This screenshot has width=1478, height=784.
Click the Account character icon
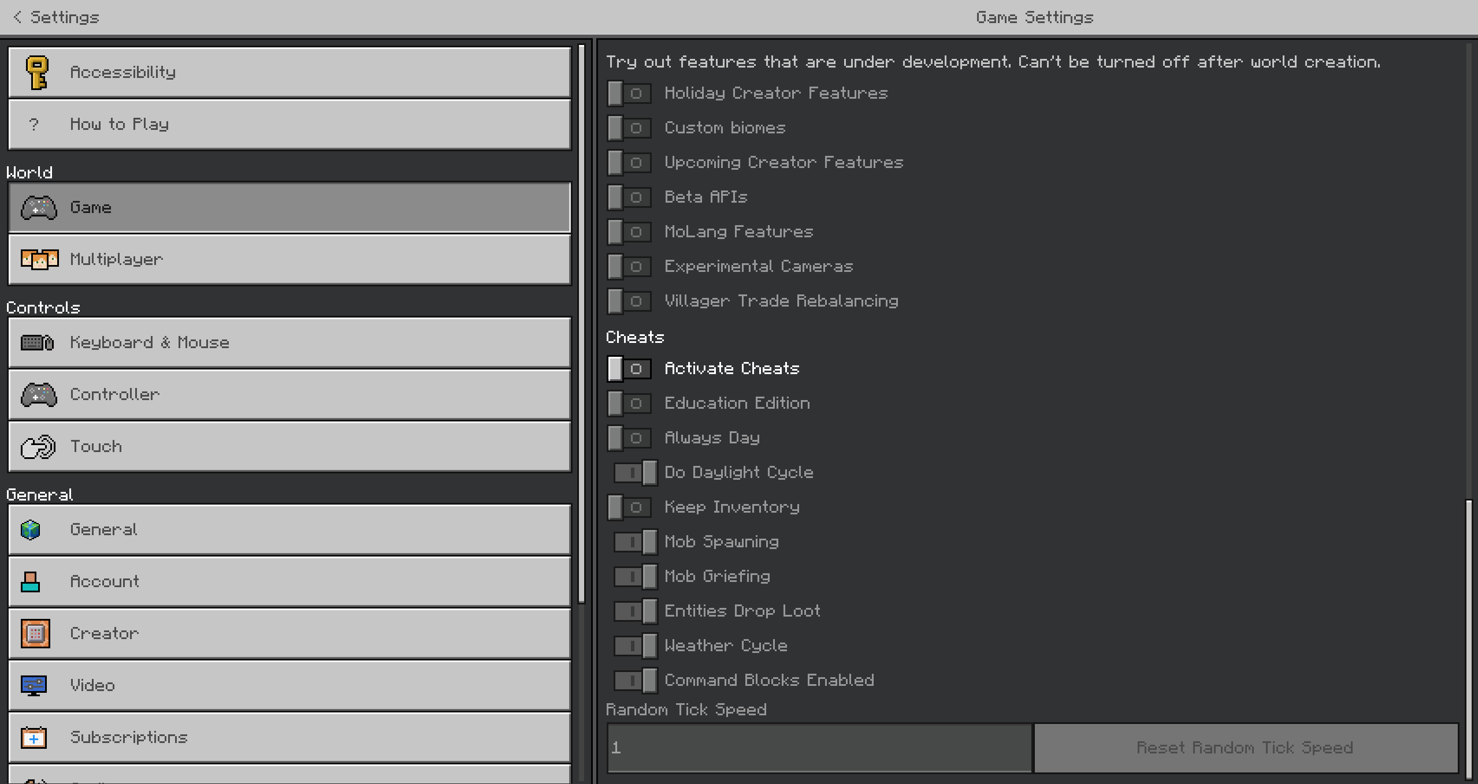click(x=30, y=582)
